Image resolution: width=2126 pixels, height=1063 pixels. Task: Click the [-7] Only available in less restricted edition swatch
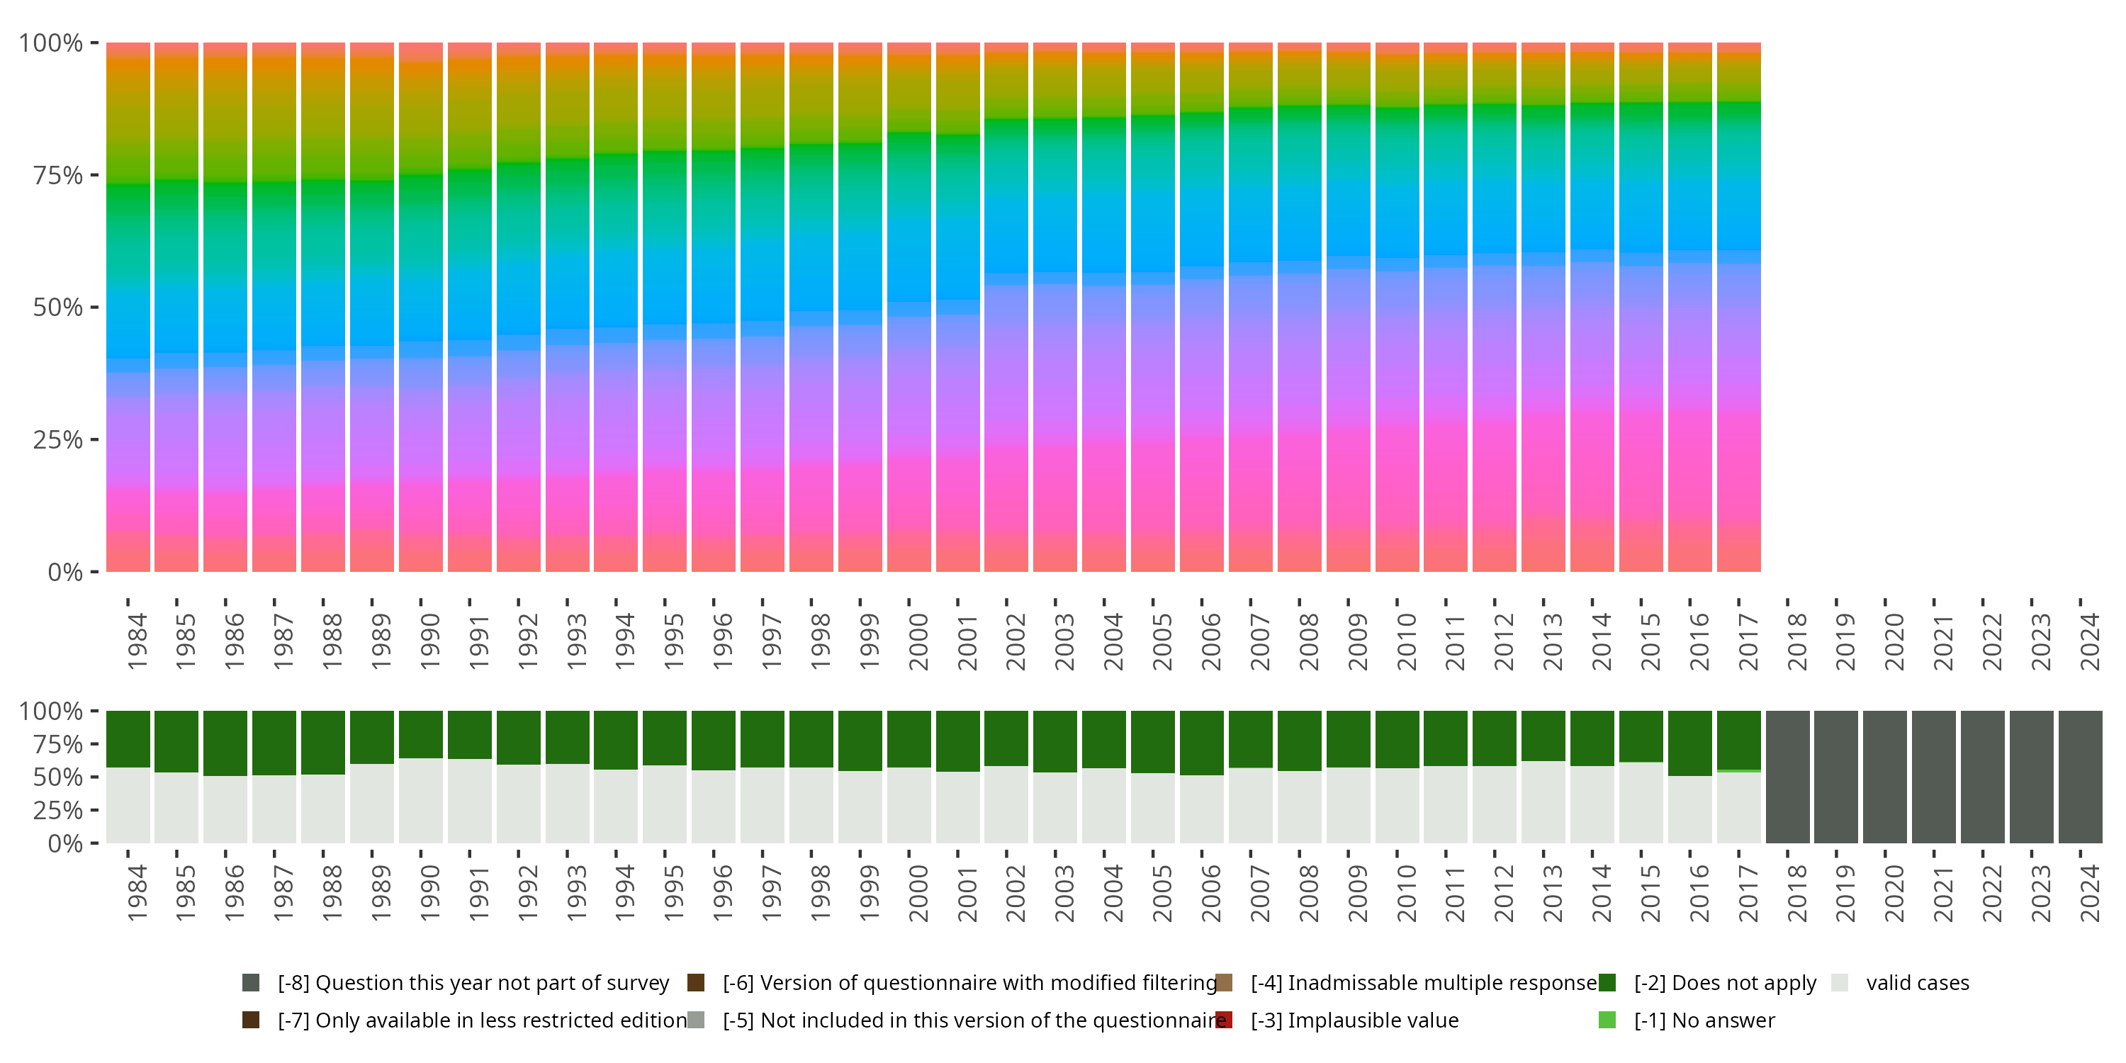point(251,1020)
